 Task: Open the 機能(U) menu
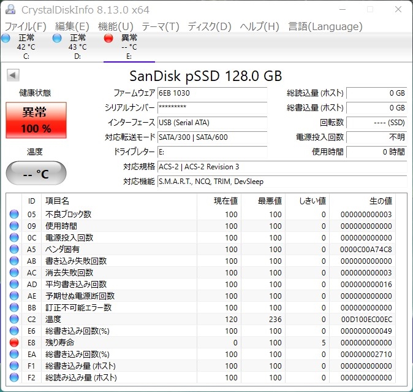click(x=116, y=26)
